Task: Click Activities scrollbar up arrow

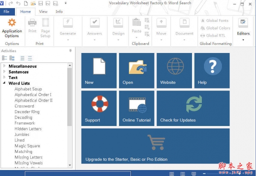Action: tap(70, 65)
